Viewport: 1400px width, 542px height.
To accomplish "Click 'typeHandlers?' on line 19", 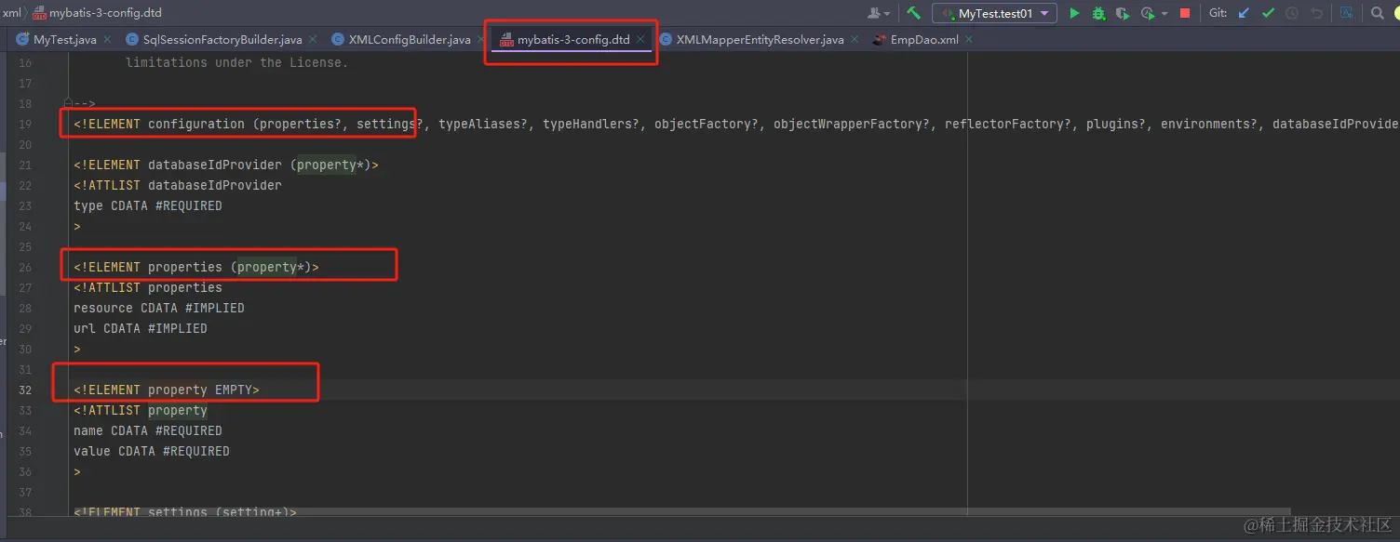I will coord(591,124).
